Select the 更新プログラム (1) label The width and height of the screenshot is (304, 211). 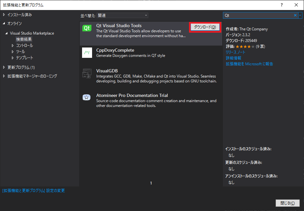click(x=21, y=67)
